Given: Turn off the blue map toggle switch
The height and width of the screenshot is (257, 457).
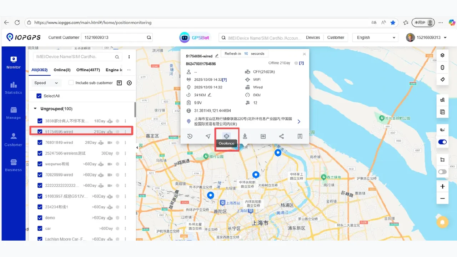Looking at the screenshot, I should pos(442,142).
